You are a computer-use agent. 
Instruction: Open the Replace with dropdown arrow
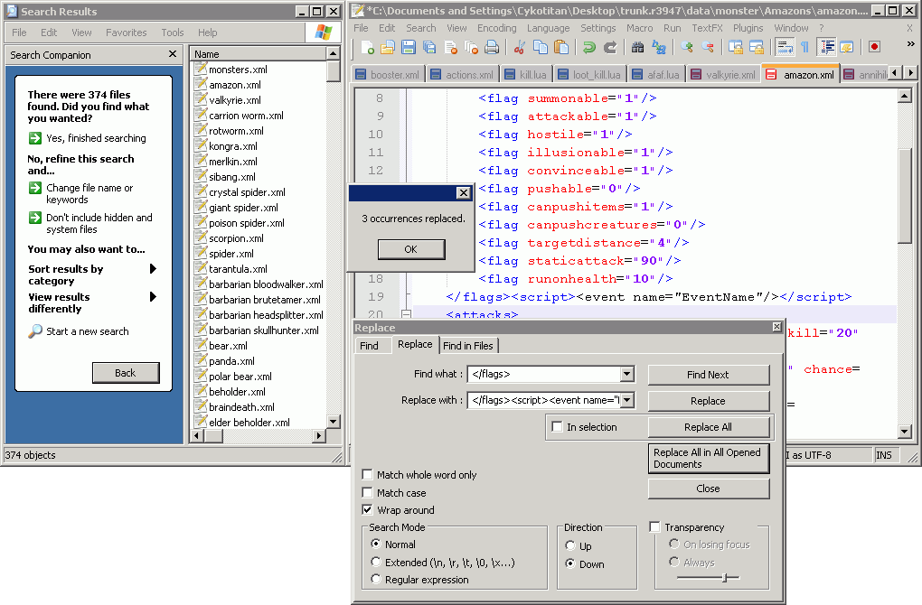click(x=626, y=400)
